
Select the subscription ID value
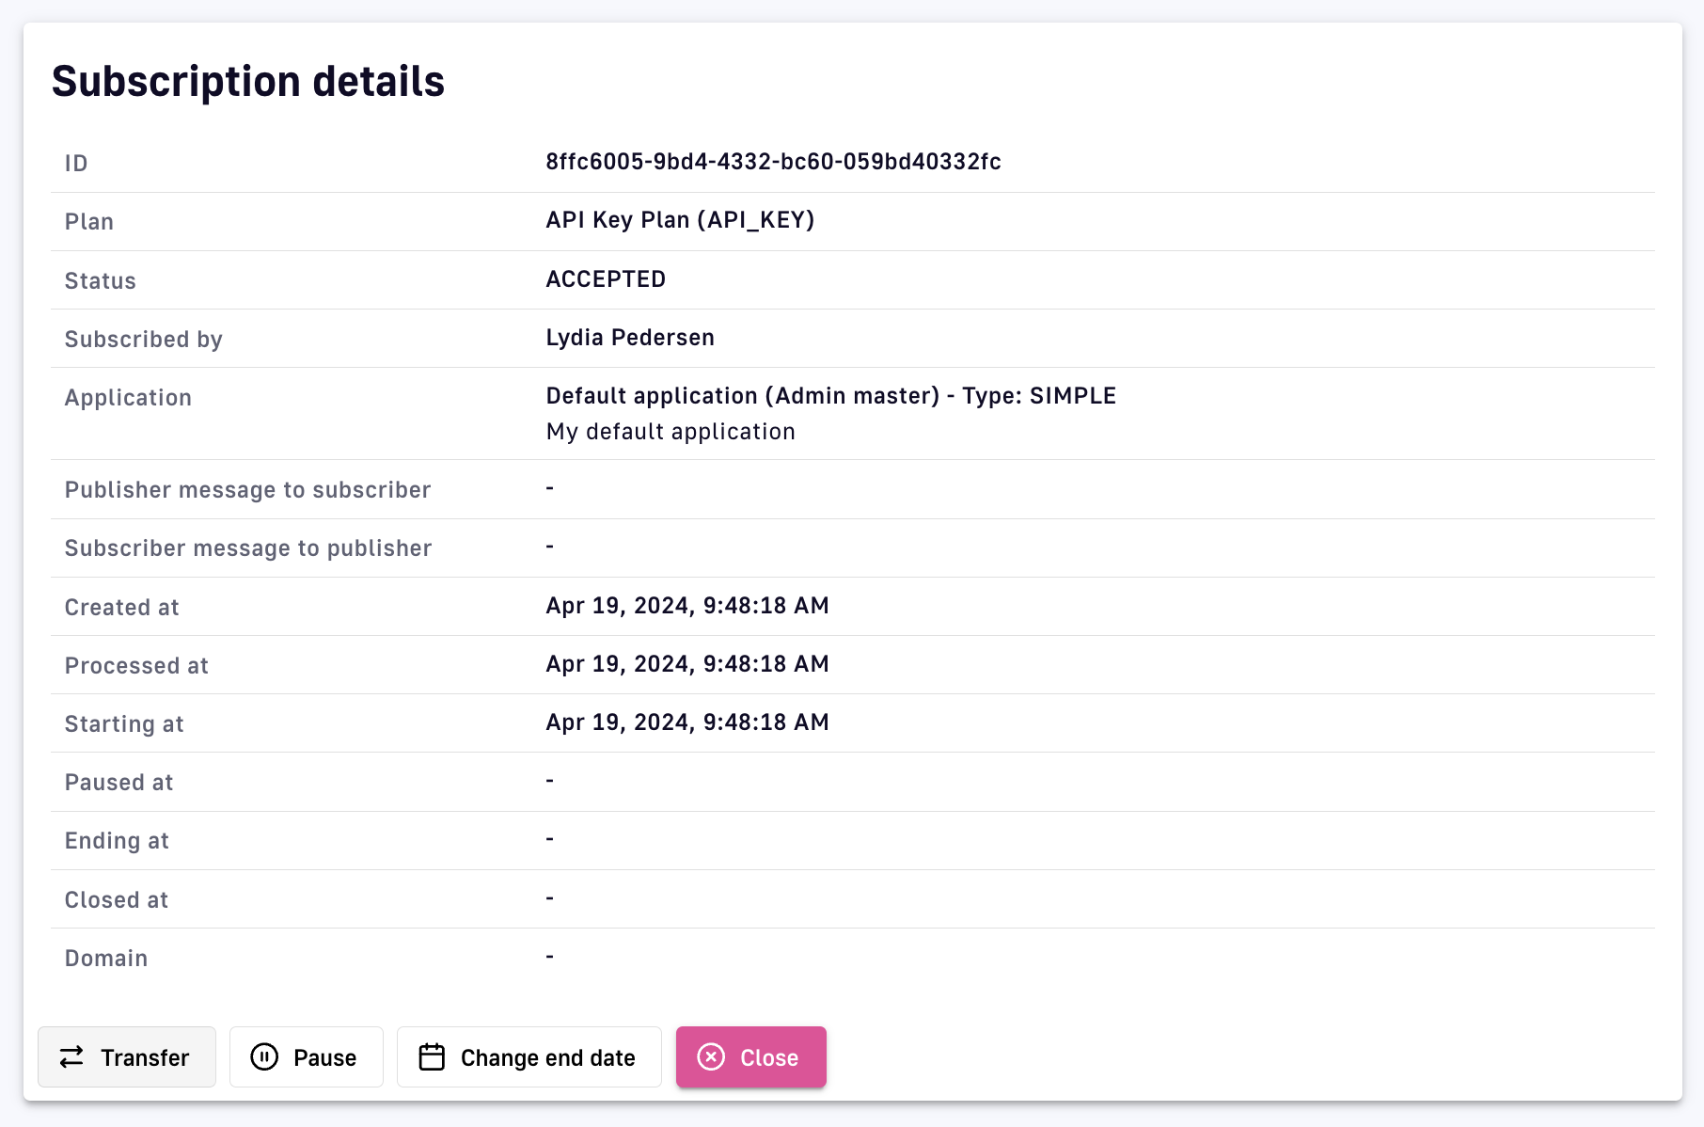pos(773,162)
